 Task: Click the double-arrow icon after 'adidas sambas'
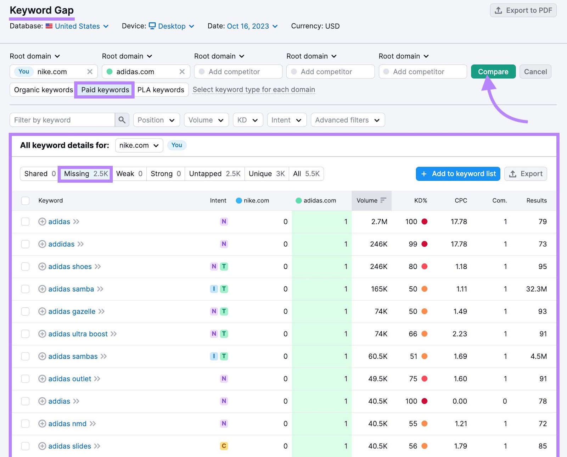[x=103, y=356]
